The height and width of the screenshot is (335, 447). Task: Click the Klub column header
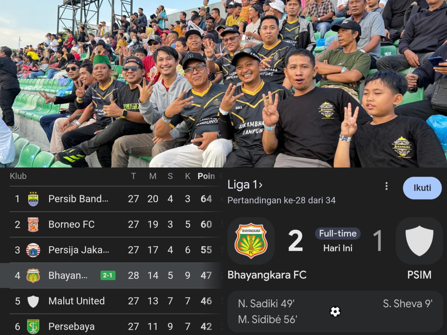coord(18,176)
